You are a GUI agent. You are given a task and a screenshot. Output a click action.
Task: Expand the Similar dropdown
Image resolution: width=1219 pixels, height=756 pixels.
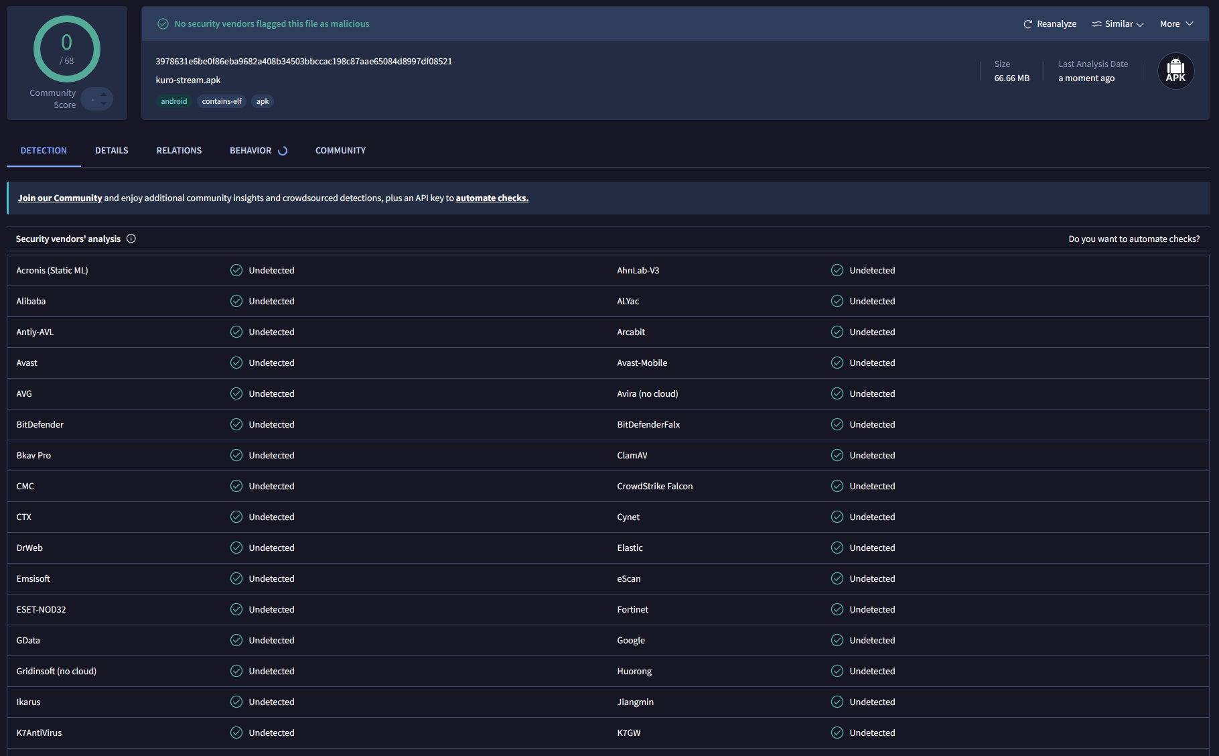coord(1118,24)
